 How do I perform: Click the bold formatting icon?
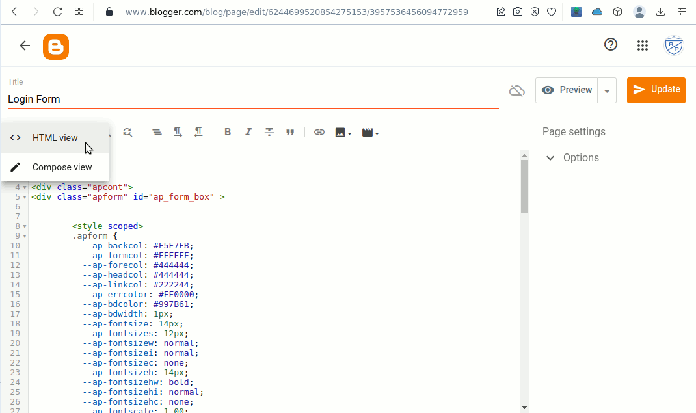pyautogui.click(x=228, y=132)
